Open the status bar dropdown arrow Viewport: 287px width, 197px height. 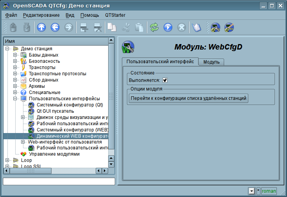[x=252, y=191]
